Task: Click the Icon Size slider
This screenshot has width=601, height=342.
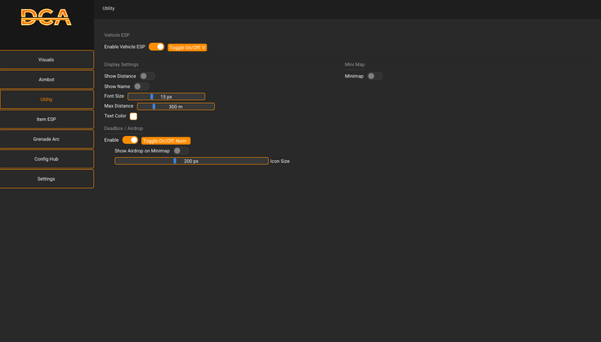Action: [x=192, y=161]
